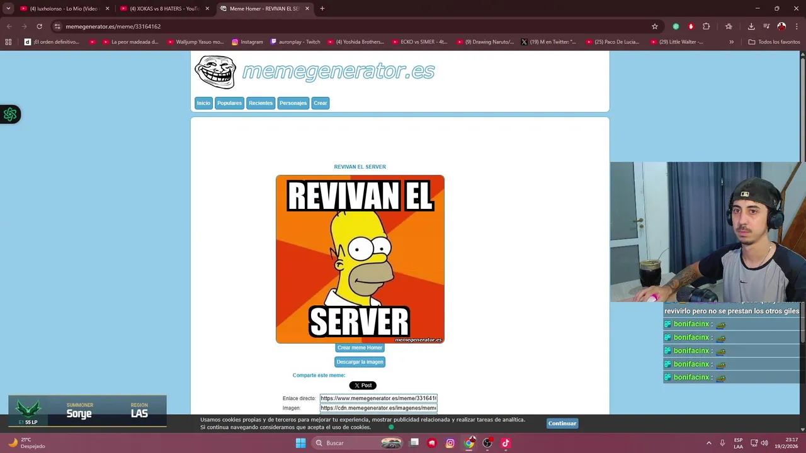Open the red hand blocker extension

click(691, 26)
